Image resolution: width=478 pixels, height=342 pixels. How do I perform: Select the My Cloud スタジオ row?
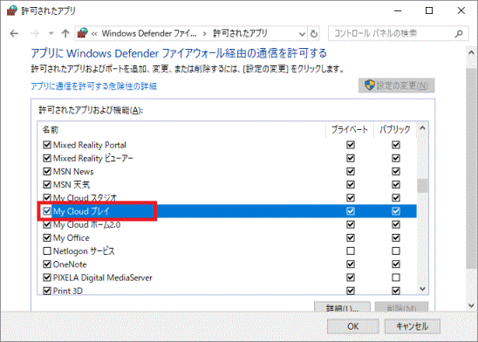(x=227, y=198)
